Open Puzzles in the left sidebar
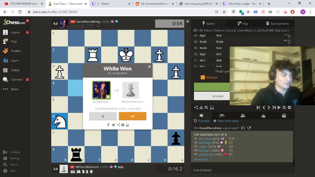This screenshot has height=177, width=315. pyautogui.click(x=16, y=51)
